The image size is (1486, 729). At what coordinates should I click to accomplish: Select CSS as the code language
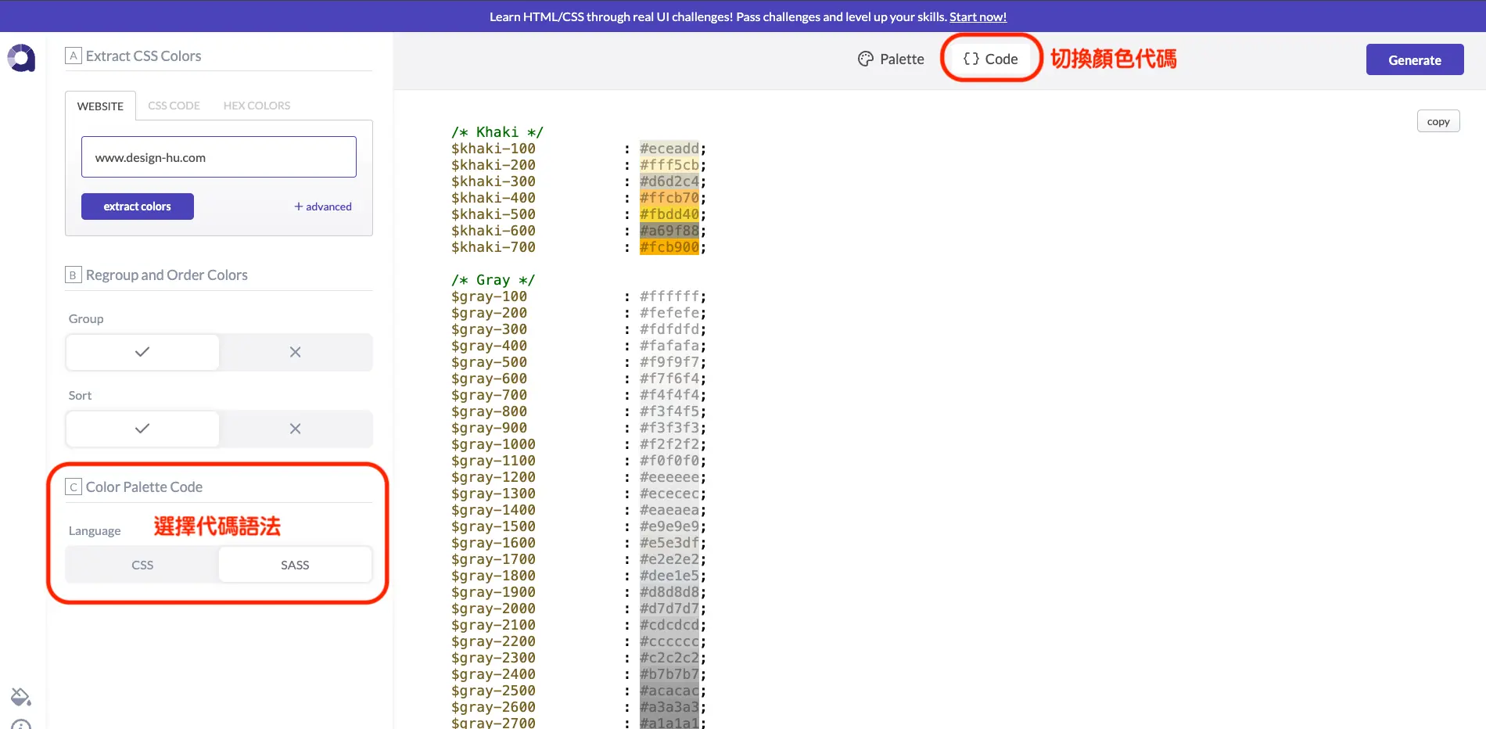[142, 565]
